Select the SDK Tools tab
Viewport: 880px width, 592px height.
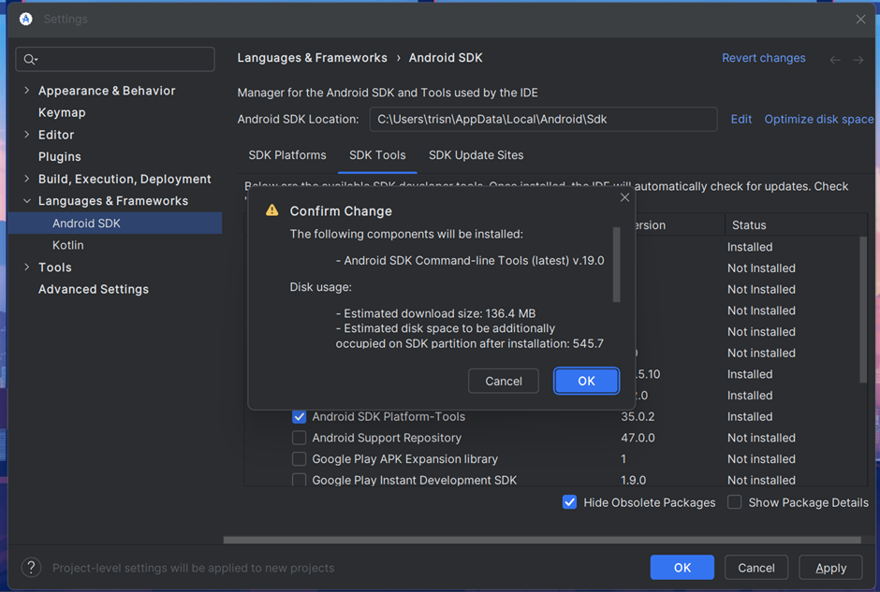377,155
